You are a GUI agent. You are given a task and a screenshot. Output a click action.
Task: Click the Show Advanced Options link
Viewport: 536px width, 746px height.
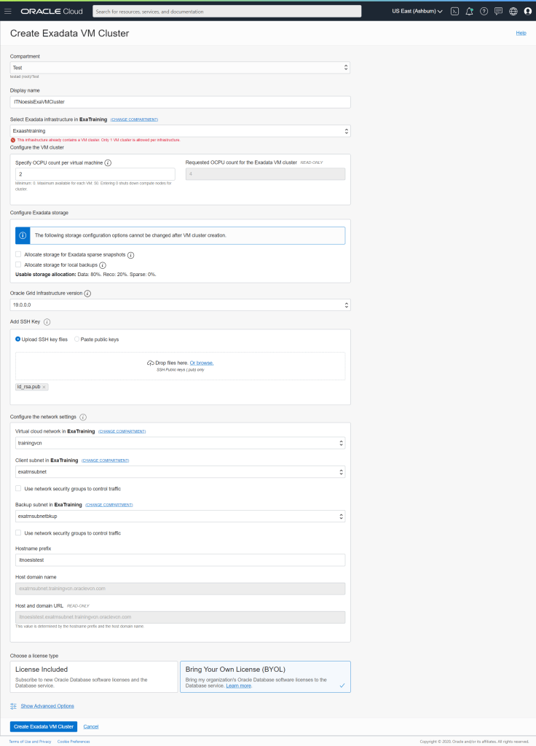point(47,706)
